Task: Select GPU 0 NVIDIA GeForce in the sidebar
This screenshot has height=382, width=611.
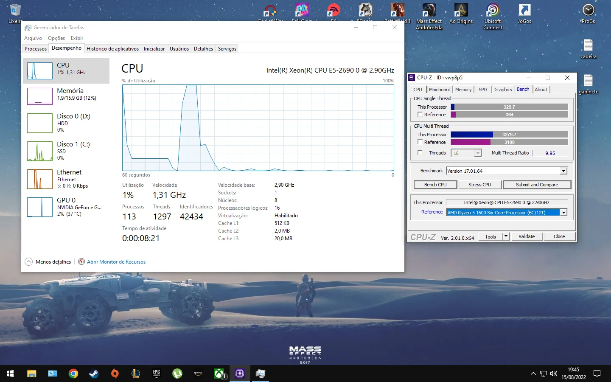Action: [66, 207]
